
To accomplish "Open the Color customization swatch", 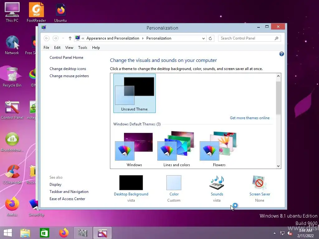I will click(x=174, y=183).
